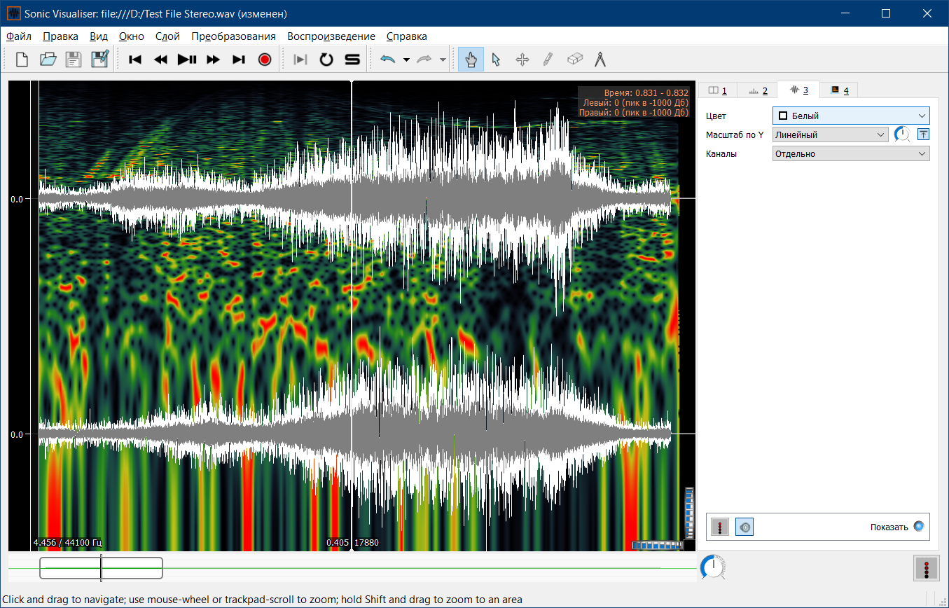Toggle the Показать layer visibility indicator
This screenshot has width=949, height=608.
[919, 527]
